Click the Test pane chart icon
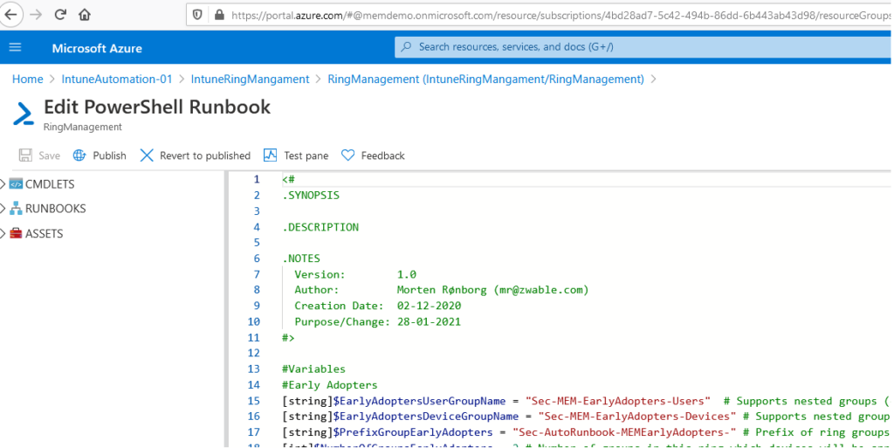 270,155
